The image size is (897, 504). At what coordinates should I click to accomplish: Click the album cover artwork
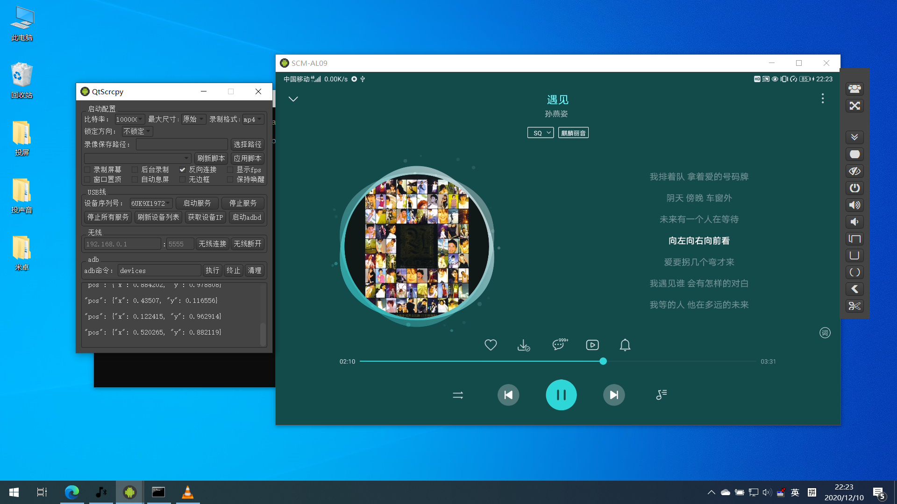click(417, 246)
